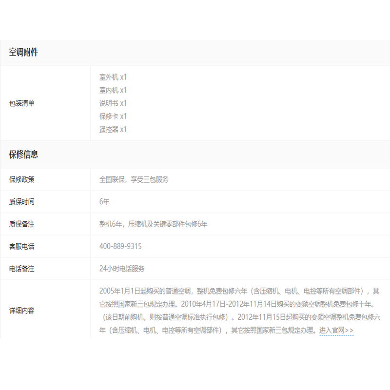Click the 保修政策 label
This screenshot has width=390, height=390.
point(21,179)
